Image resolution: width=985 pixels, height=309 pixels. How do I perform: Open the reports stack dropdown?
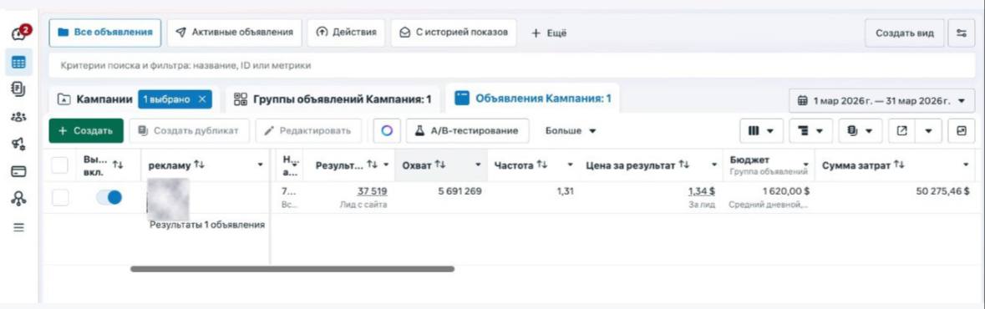pos(861,131)
